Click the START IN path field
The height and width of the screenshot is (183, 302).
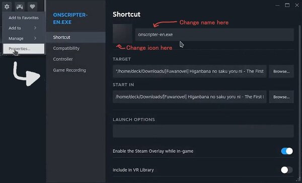click(190, 97)
